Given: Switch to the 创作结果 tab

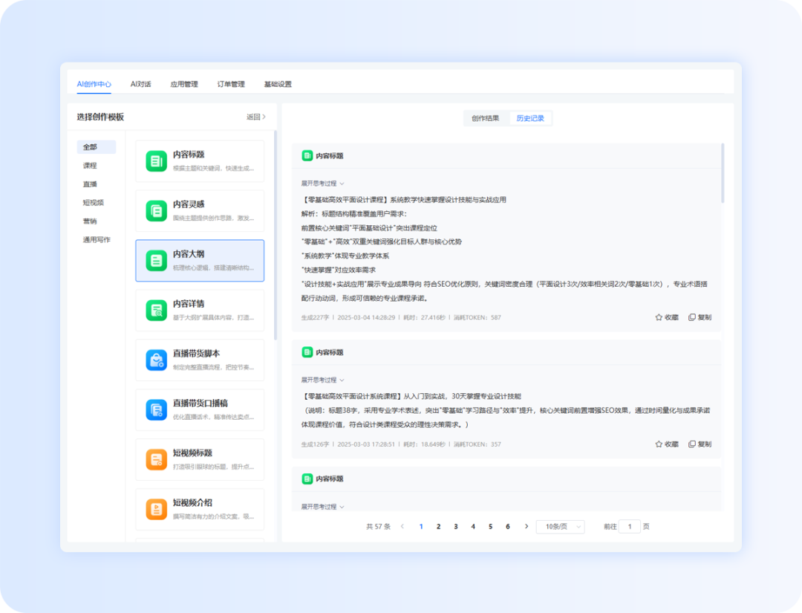Looking at the screenshot, I should (x=486, y=118).
